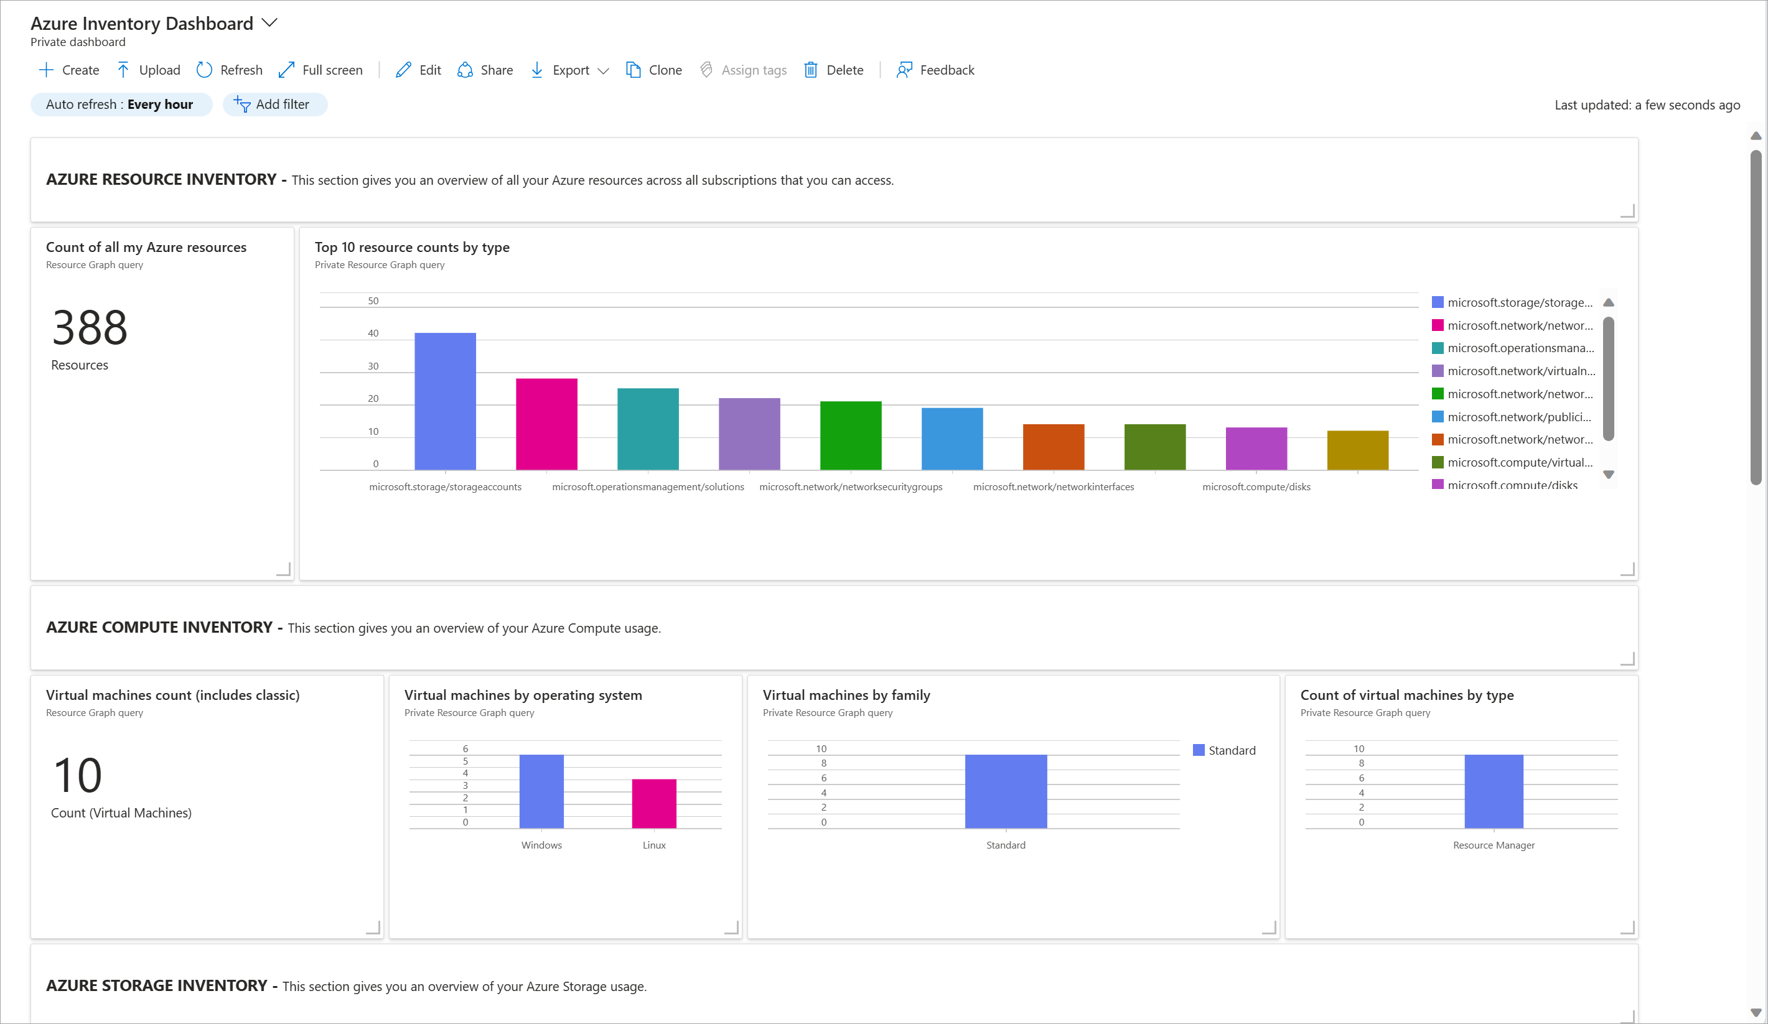Click the Edit pencil icon

[x=403, y=70]
